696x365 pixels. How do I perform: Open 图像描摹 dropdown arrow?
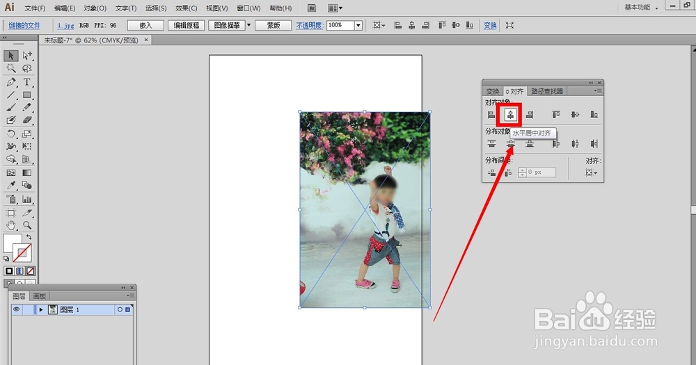pos(248,25)
